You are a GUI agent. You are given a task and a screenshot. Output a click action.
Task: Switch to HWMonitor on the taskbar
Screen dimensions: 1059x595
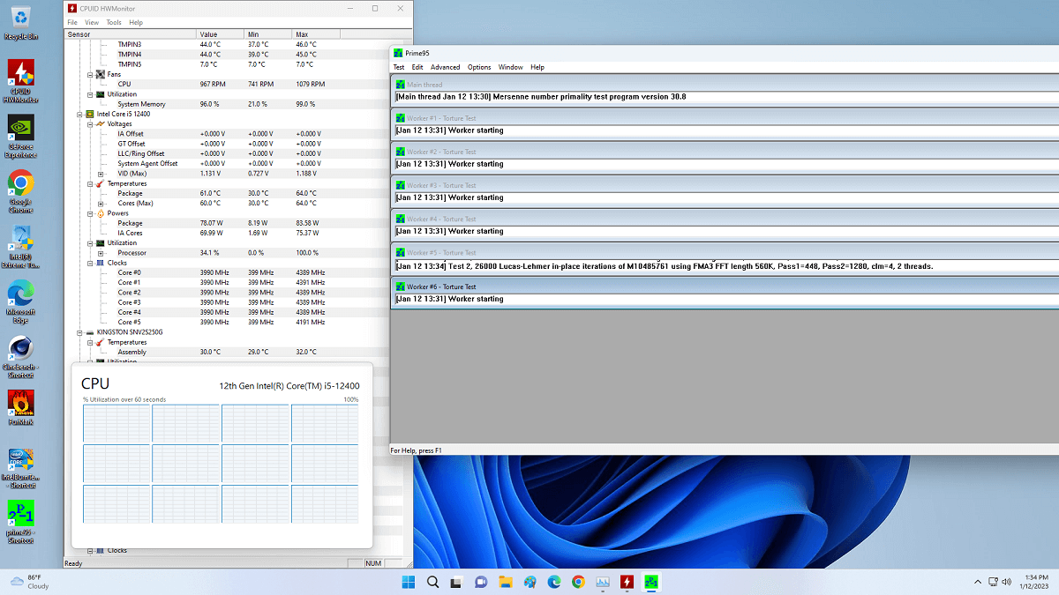tap(627, 582)
